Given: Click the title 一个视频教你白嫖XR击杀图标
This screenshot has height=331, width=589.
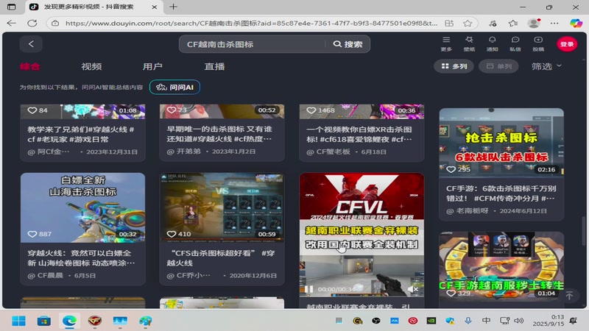Looking at the screenshot, I should [x=359, y=135].
